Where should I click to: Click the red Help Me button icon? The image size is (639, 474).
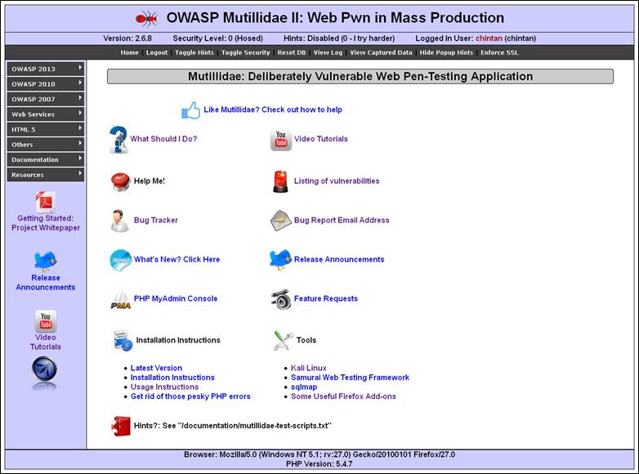coord(120,181)
